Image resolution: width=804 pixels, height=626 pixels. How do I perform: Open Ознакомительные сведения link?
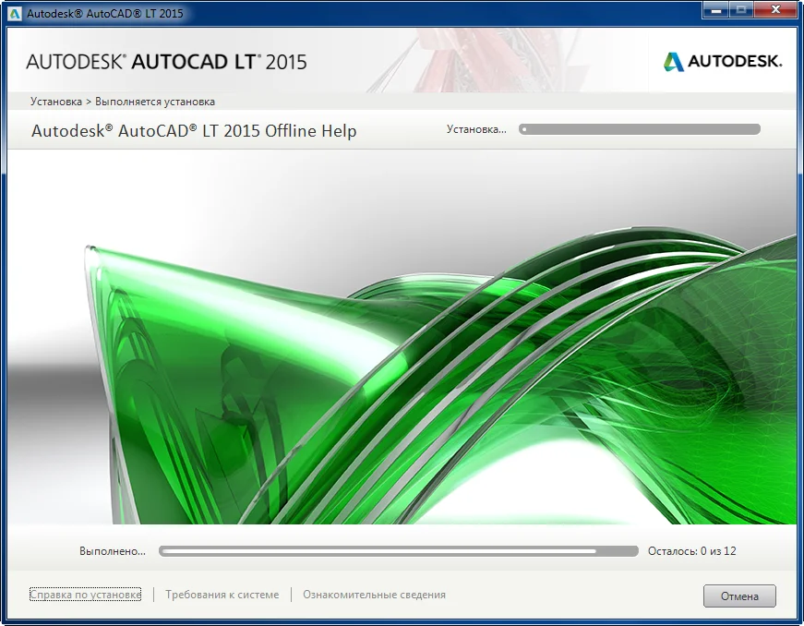pos(375,595)
